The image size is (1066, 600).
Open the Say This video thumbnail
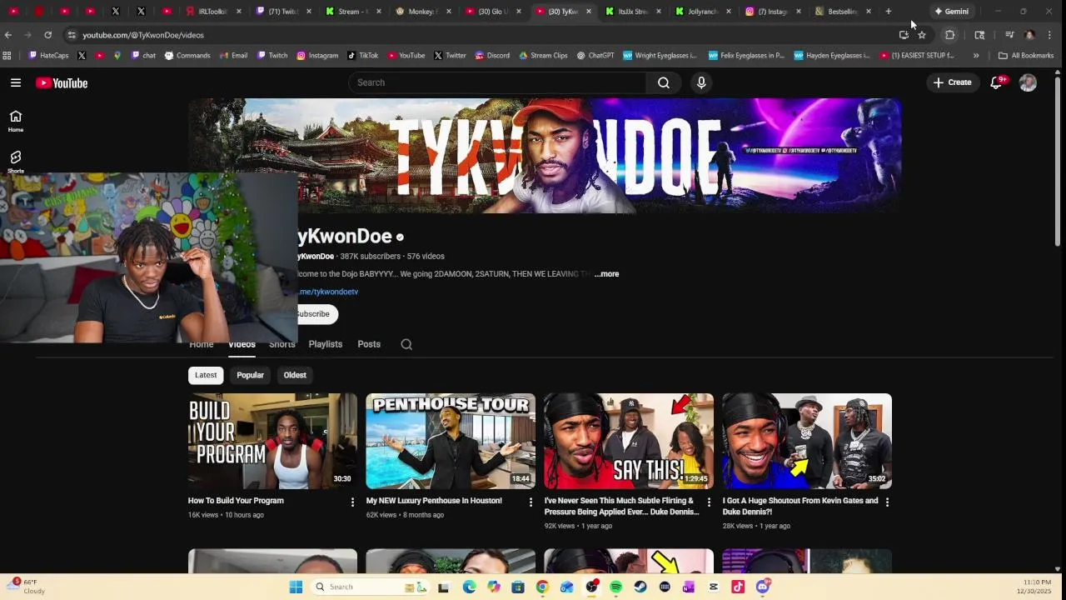[629, 441]
